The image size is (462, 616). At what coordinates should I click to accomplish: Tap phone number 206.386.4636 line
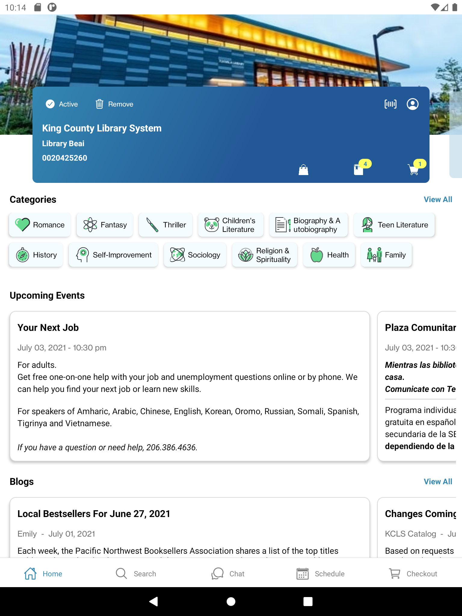click(x=107, y=448)
